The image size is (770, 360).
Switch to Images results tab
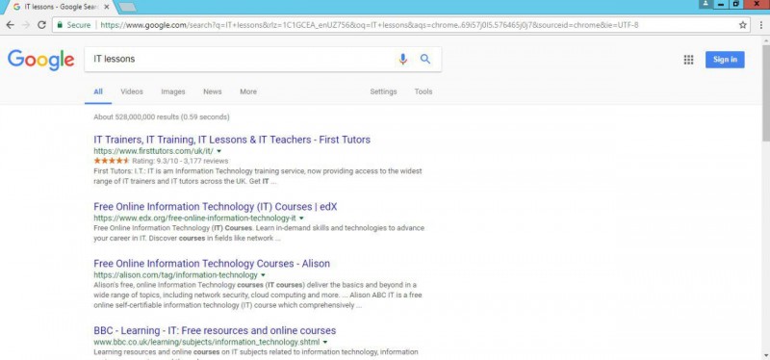(x=173, y=91)
